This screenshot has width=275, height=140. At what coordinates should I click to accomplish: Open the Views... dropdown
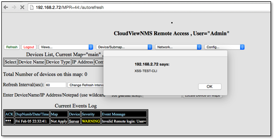click(x=66, y=47)
